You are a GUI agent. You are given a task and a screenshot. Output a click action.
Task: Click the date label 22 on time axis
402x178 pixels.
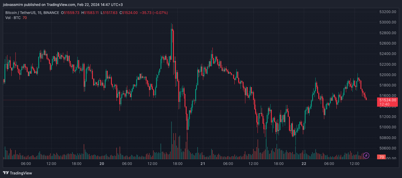[x=304, y=164]
